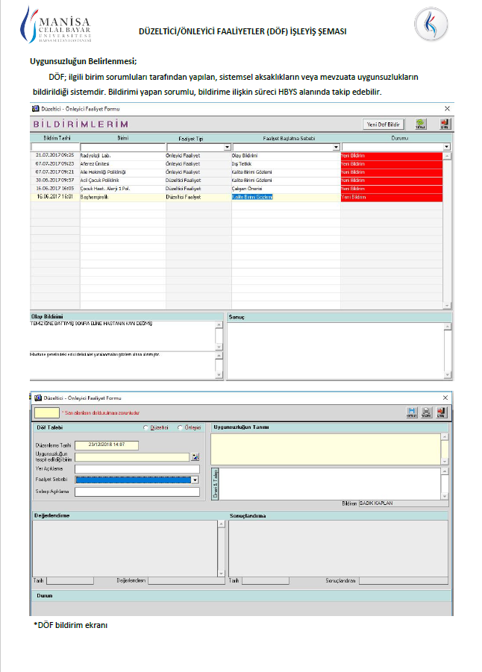The width and height of the screenshot is (482, 672).
Task: Open the Faaliyet Tipi filter dropdown
Action: (227, 148)
